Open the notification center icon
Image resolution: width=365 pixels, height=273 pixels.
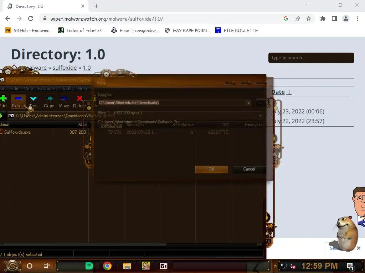click(x=350, y=266)
